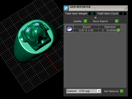Click the Total Gem Count value field
The image size is (132, 99).
click(123, 14)
